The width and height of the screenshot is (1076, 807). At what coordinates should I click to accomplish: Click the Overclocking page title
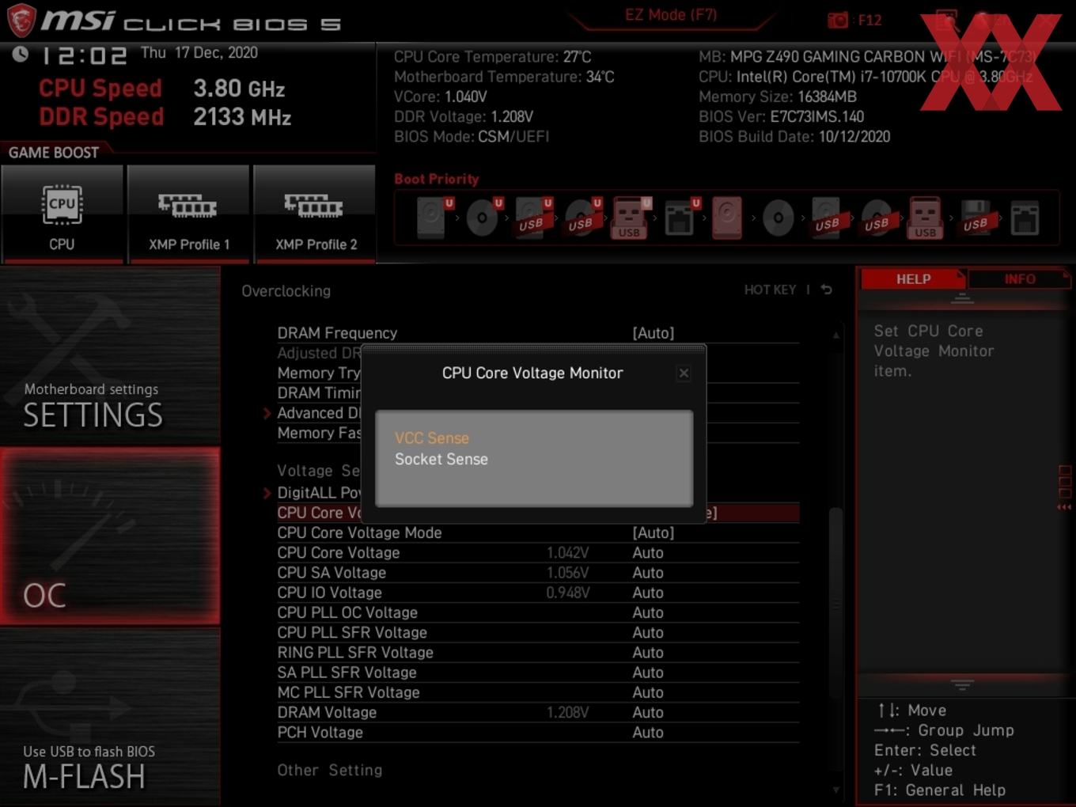[286, 291]
